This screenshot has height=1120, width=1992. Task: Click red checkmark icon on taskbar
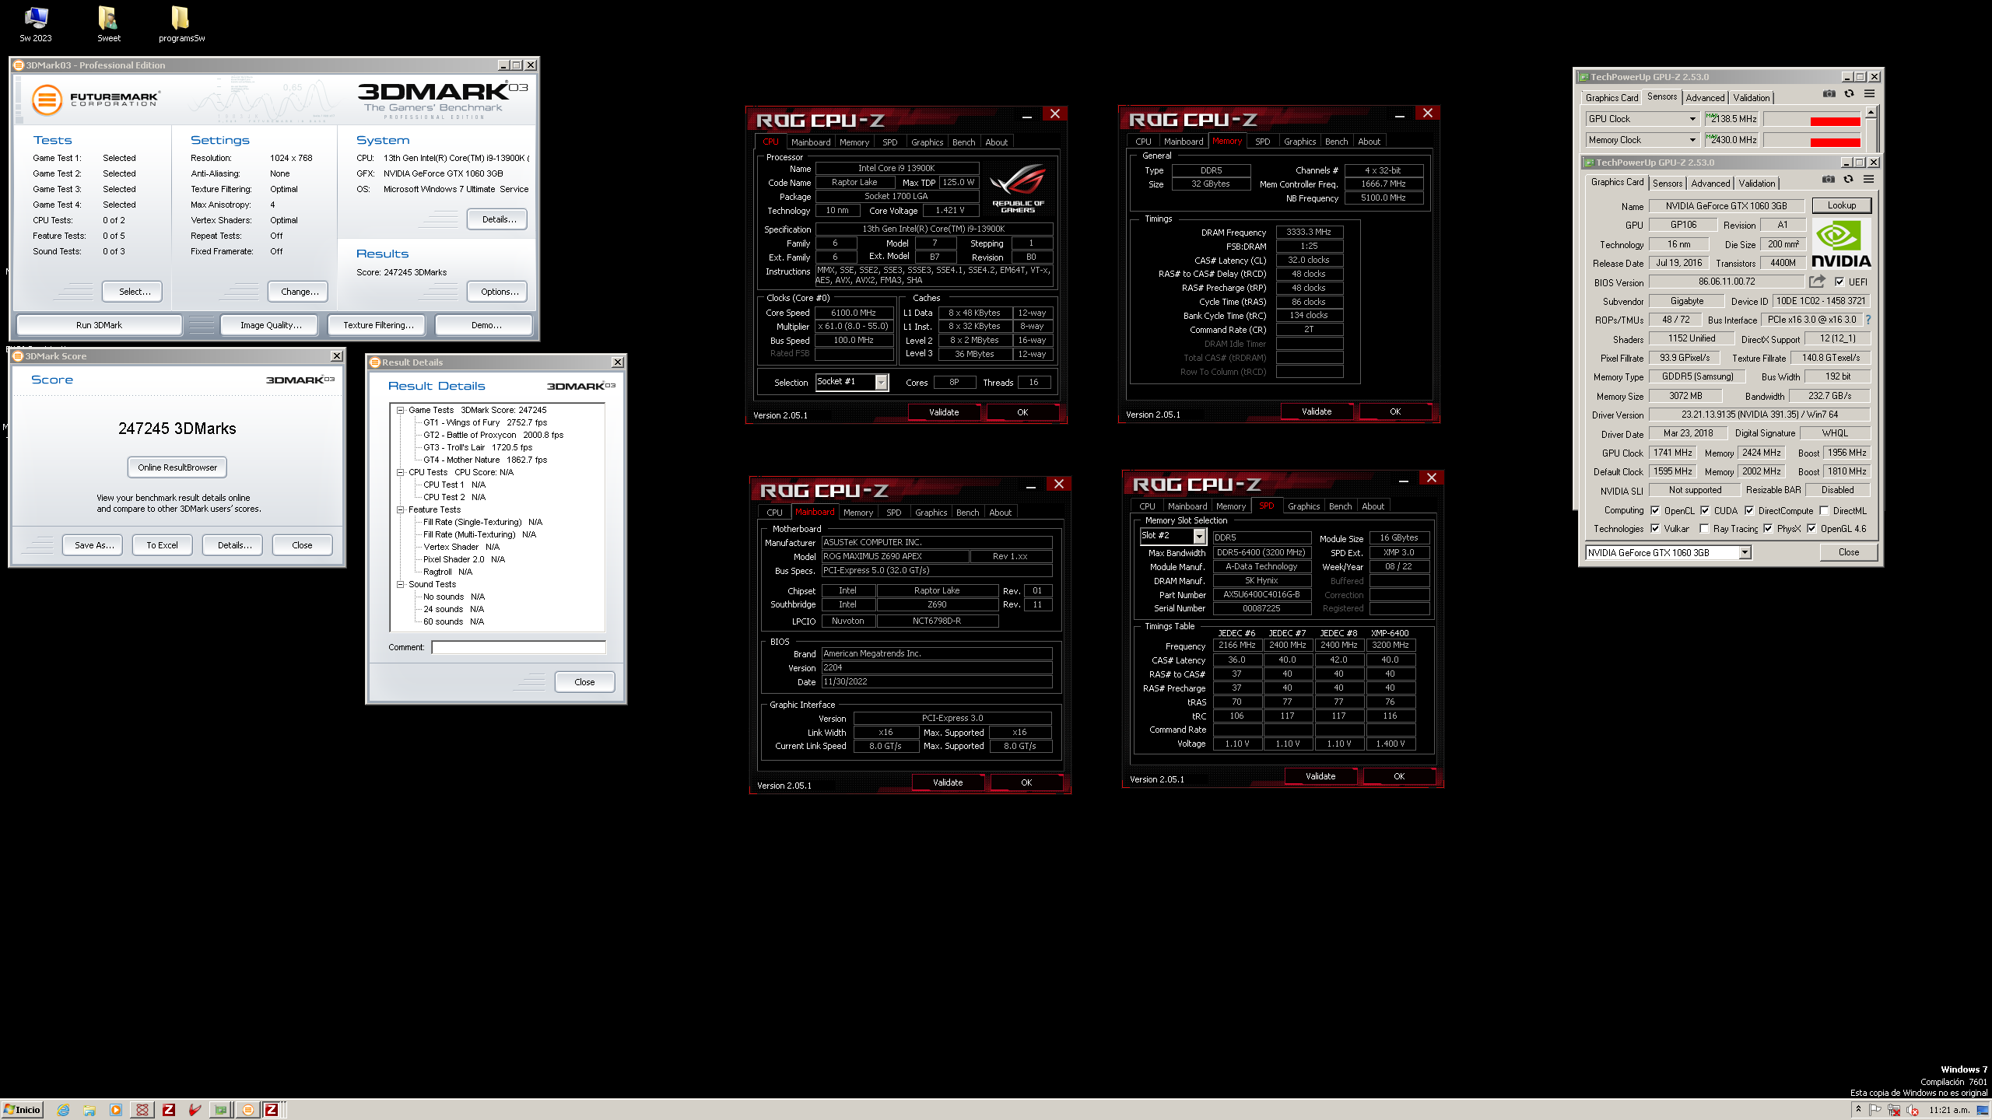pos(195,1110)
